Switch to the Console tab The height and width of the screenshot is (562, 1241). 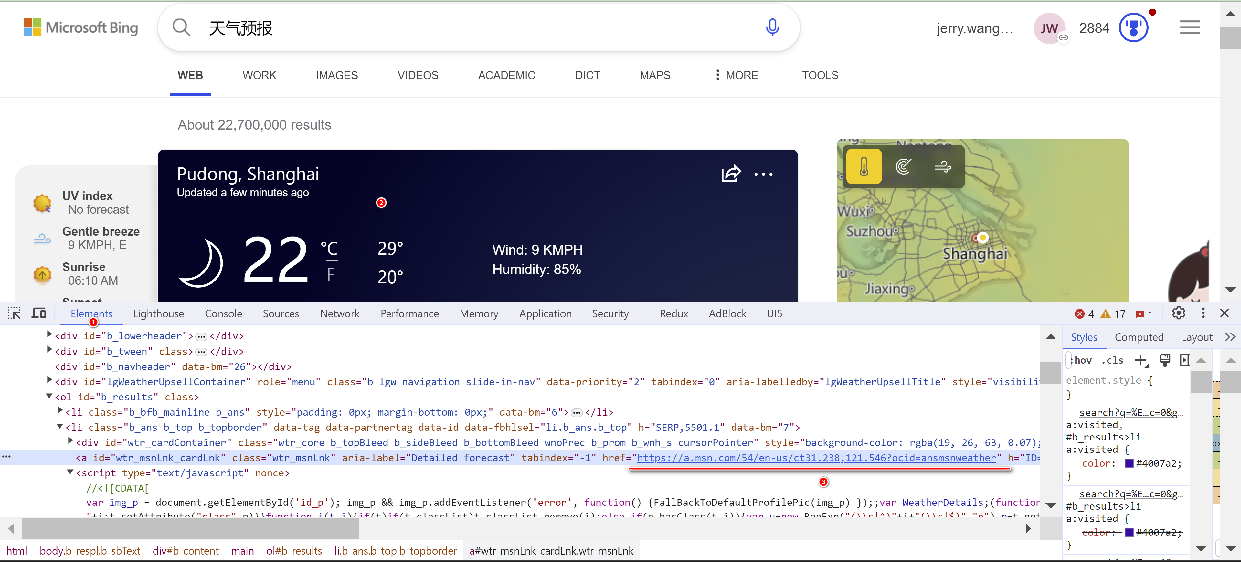(x=223, y=314)
